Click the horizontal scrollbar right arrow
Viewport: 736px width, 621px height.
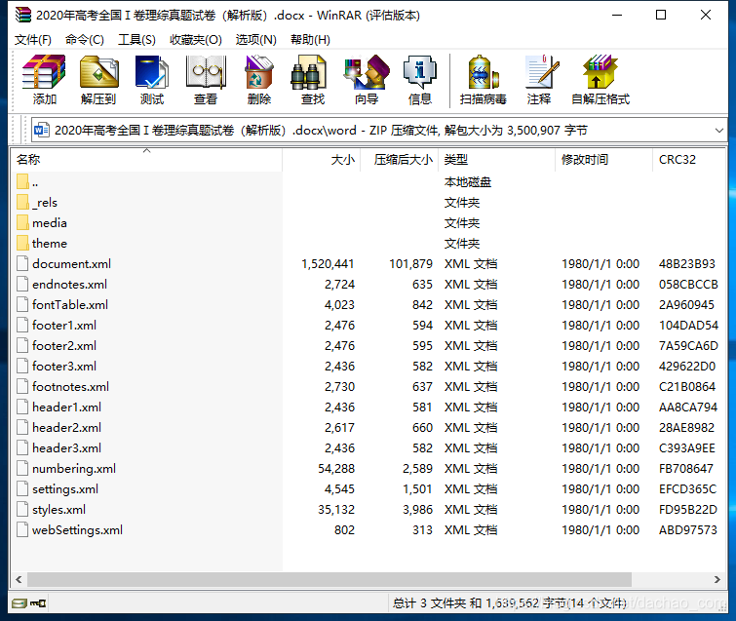717,579
